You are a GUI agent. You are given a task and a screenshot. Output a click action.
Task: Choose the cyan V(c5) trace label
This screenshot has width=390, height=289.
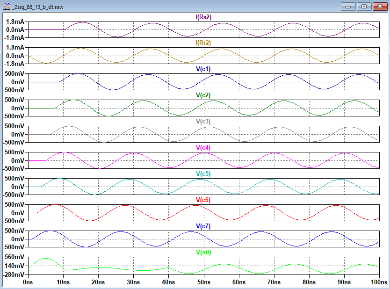[203, 174]
